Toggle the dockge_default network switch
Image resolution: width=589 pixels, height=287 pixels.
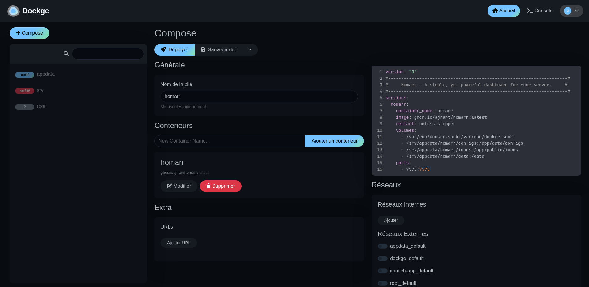[383, 259]
